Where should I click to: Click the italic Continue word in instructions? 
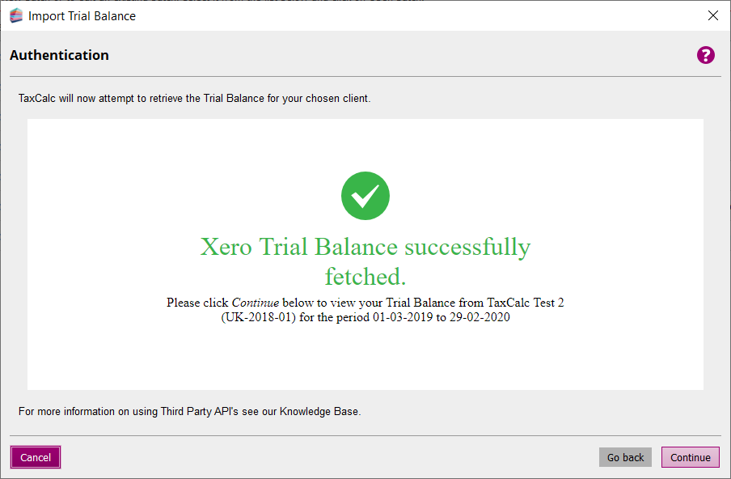tap(256, 303)
